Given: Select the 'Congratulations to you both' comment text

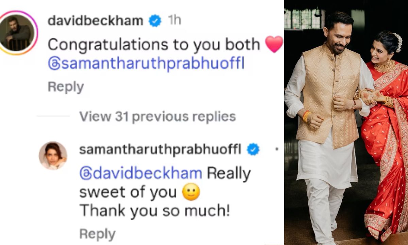Looking at the screenshot, I should [x=154, y=45].
